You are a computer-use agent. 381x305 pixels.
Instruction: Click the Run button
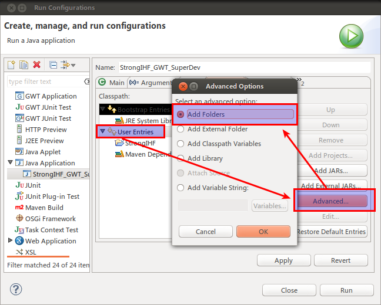point(346,290)
